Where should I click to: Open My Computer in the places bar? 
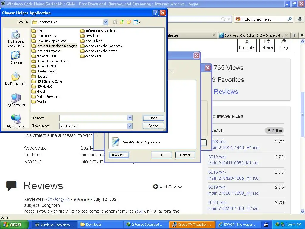point(16,100)
